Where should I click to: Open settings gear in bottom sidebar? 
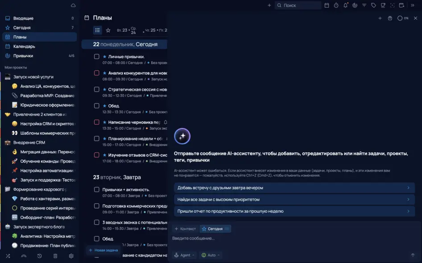tap(71, 256)
